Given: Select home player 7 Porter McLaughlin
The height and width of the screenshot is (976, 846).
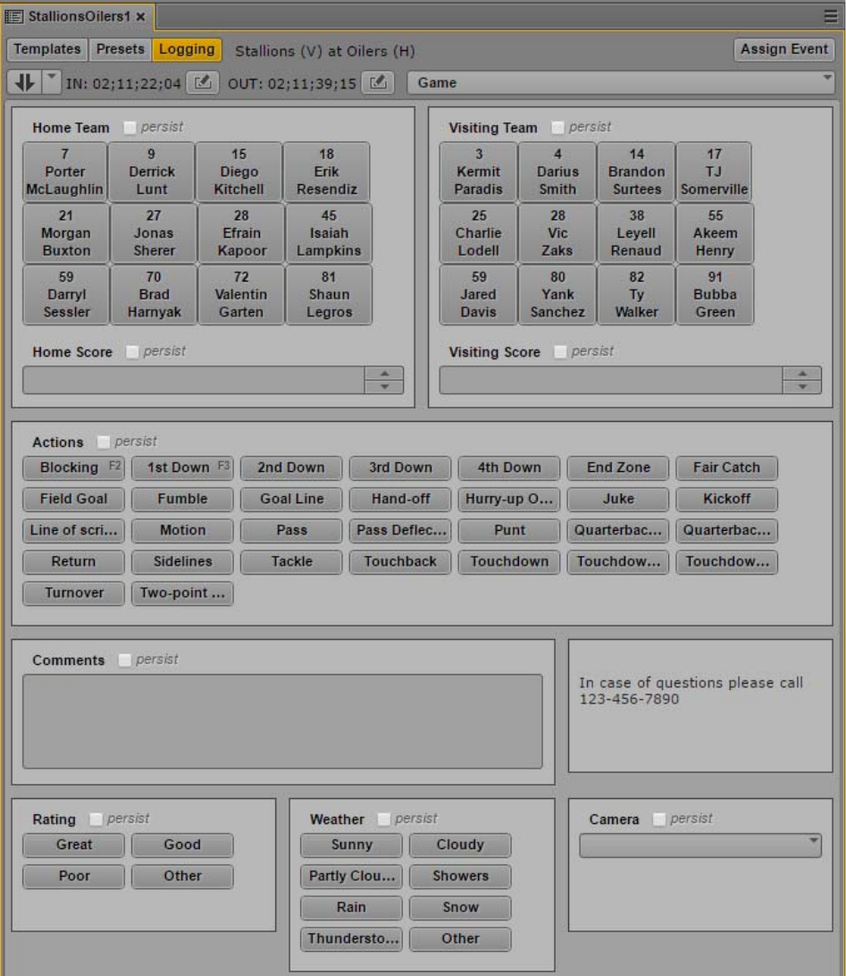Looking at the screenshot, I should click(x=64, y=172).
